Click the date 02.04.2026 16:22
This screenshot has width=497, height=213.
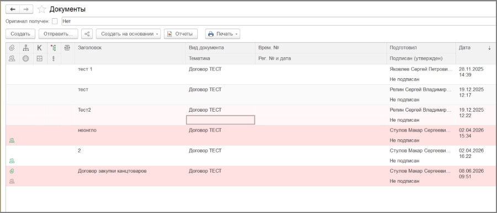472,154
